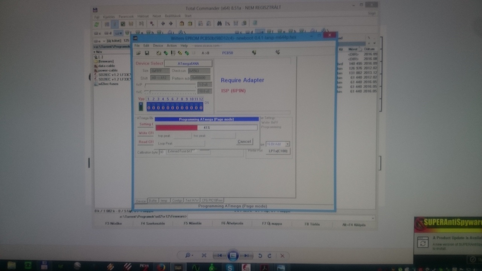Click the zoom magnifier in photo viewer
Image resolution: width=482 pixels, height=271 pixels.
point(189,256)
